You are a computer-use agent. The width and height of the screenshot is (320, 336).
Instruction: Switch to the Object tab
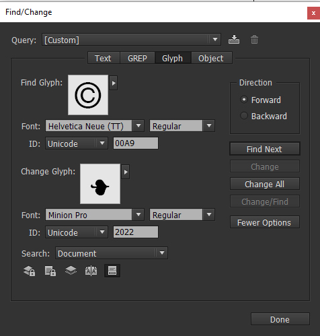click(x=211, y=58)
